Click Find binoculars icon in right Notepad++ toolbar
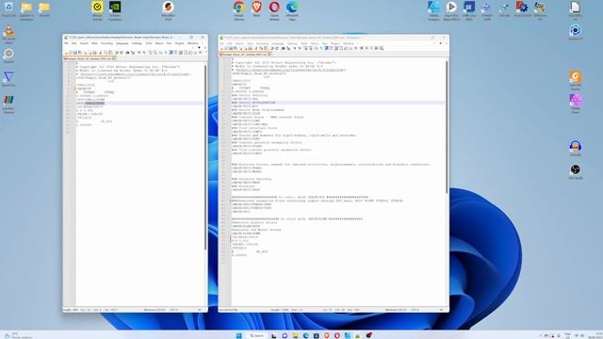 (284, 48)
